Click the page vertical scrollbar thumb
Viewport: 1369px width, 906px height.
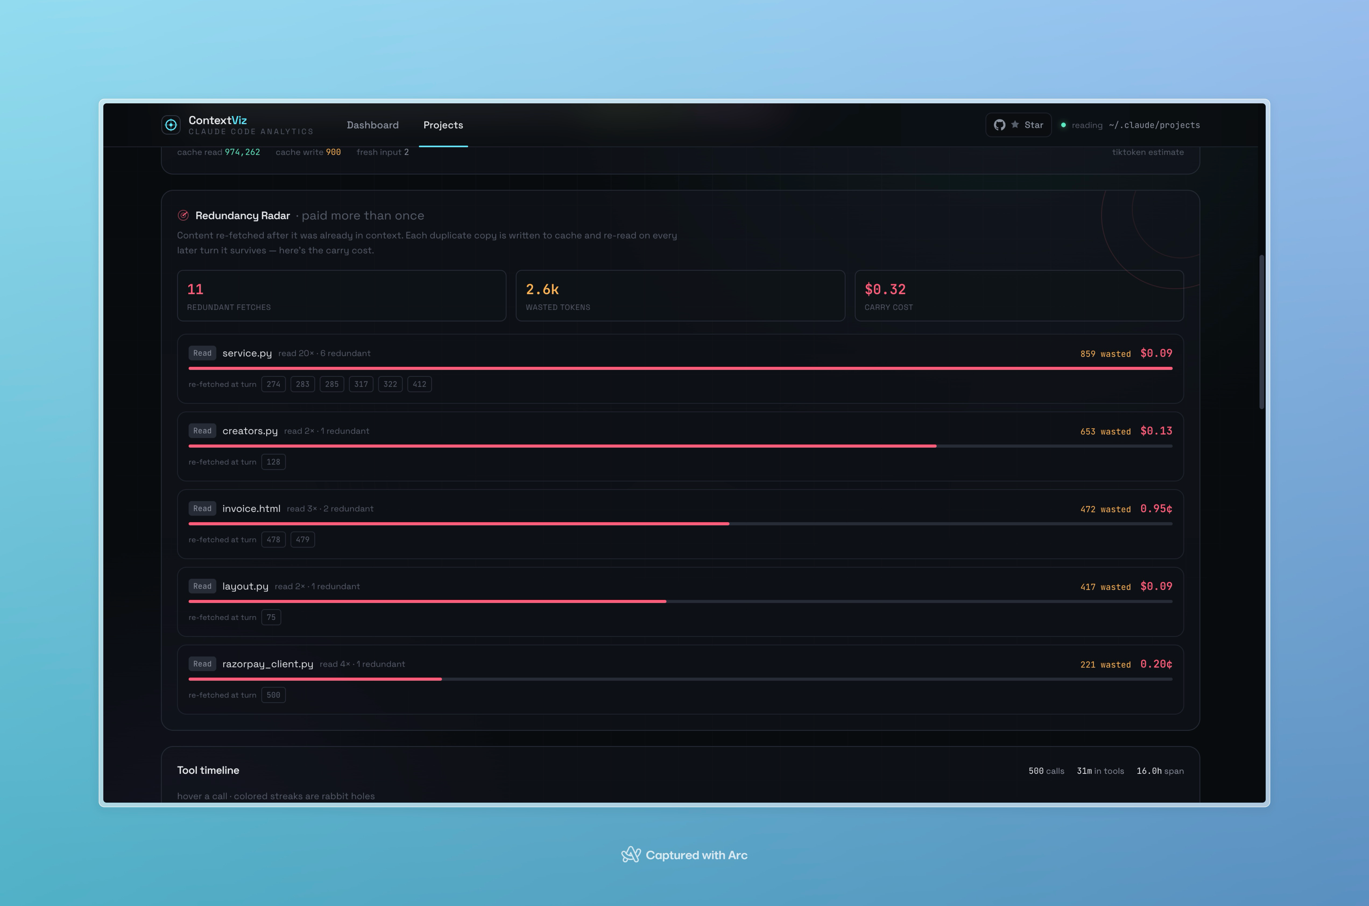pos(1262,332)
